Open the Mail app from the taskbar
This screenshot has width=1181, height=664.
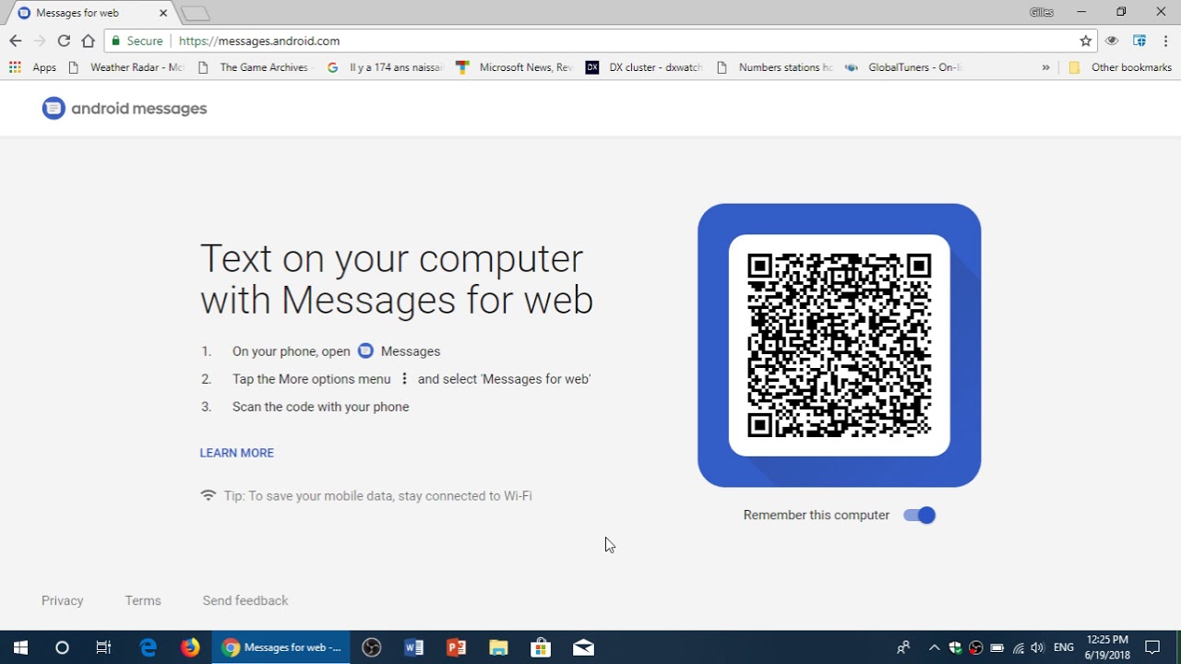(x=584, y=647)
